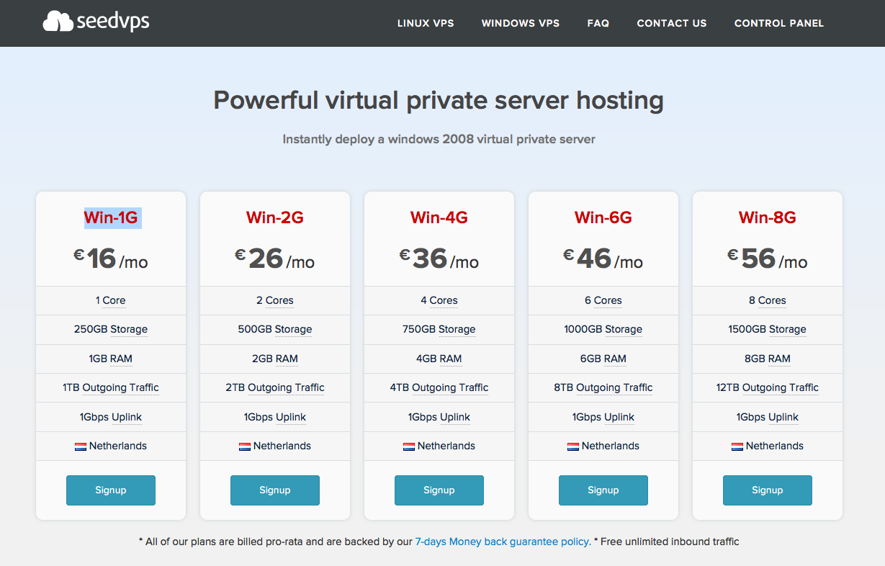Click 1Gbps Uplink in the Win-1G card
885x566 pixels.
(x=111, y=417)
